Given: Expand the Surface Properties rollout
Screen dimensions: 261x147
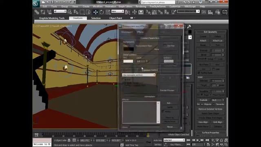Looking at the screenshot, I should click(210, 133).
